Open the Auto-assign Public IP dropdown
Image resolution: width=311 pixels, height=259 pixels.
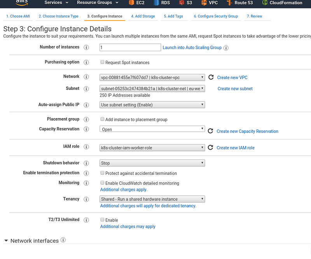[x=152, y=105]
